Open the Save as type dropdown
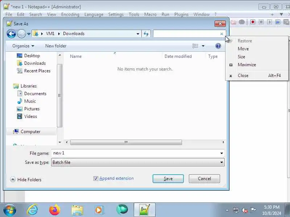The image size is (290, 217). click(221, 162)
